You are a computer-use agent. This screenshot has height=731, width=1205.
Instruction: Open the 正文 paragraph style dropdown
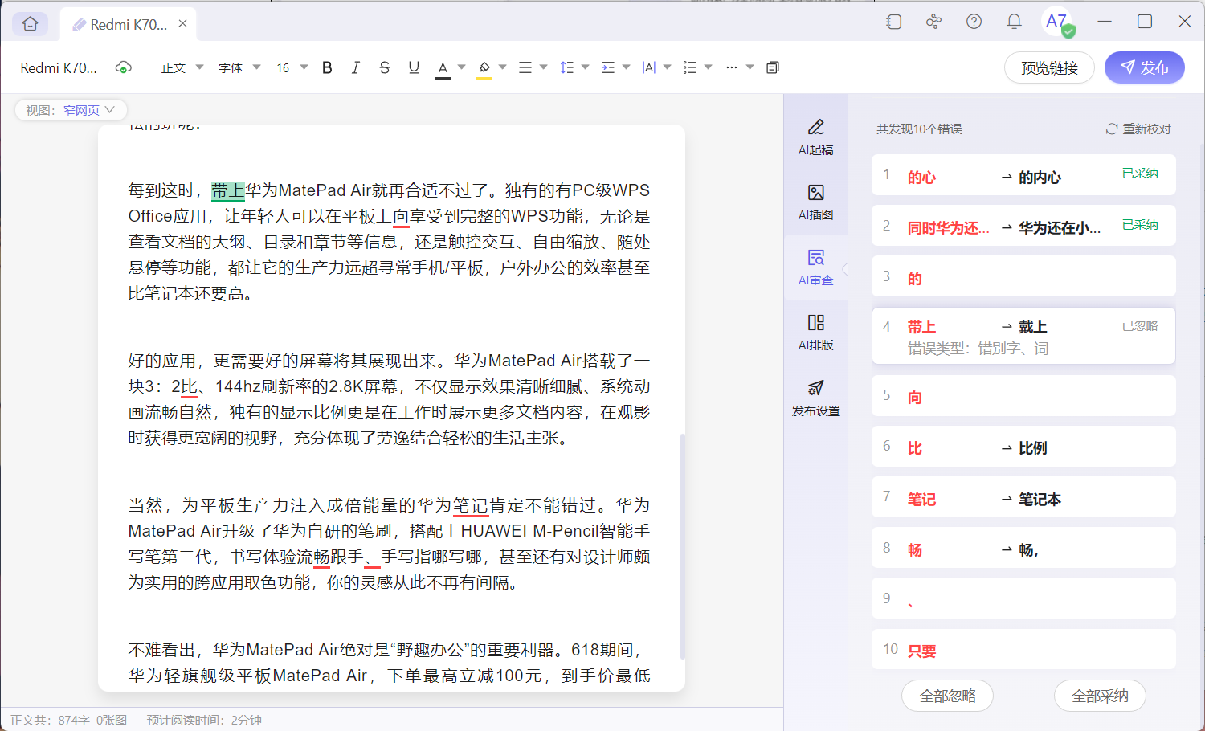181,67
